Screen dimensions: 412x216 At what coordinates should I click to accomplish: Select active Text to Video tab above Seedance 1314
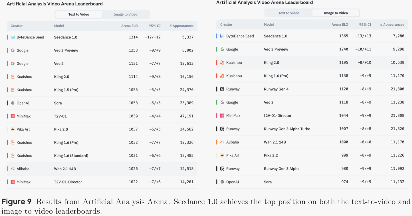click(x=79, y=14)
